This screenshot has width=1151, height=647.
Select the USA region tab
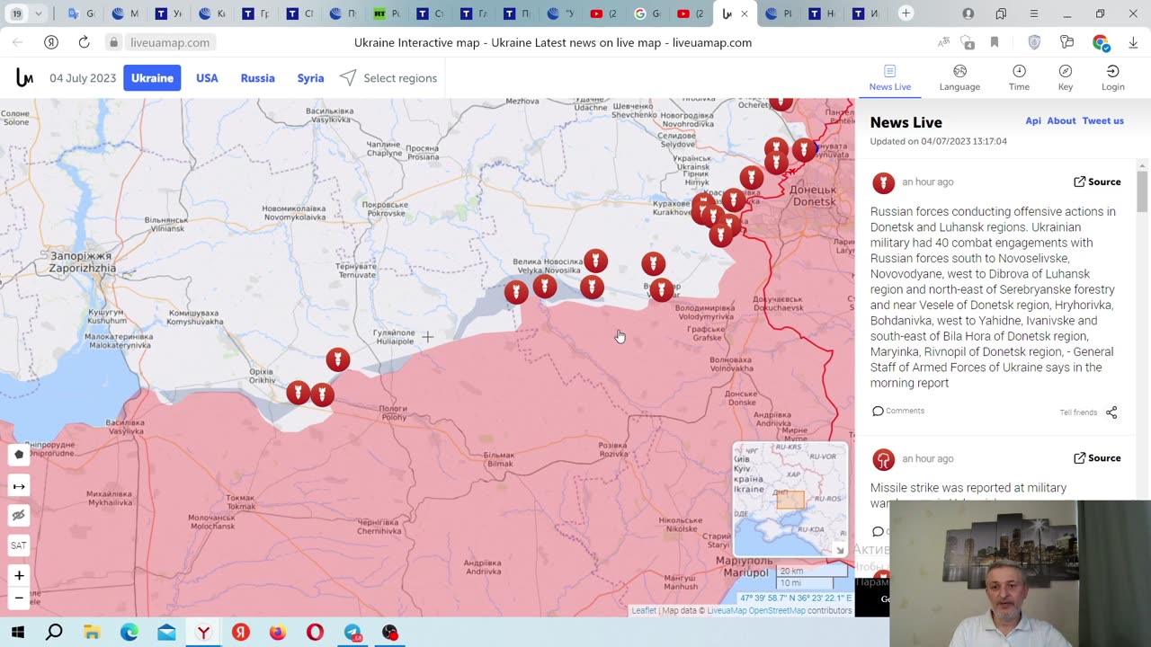click(x=207, y=78)
